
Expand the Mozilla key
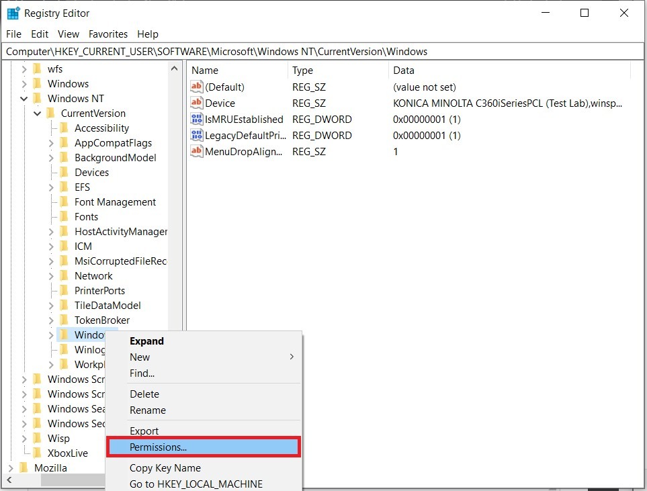pyautogui.click(x=11, y=468)
